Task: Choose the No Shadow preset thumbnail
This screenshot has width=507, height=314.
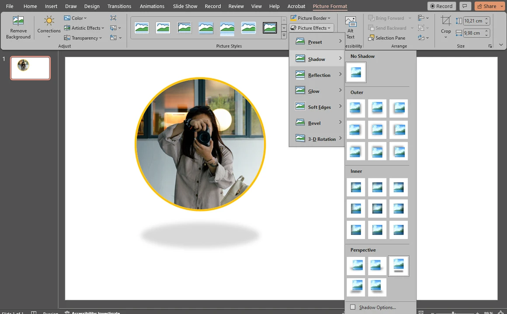Action: 356,72
